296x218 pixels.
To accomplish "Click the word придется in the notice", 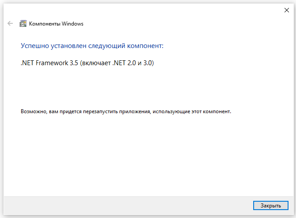I will tap(71, 111).
